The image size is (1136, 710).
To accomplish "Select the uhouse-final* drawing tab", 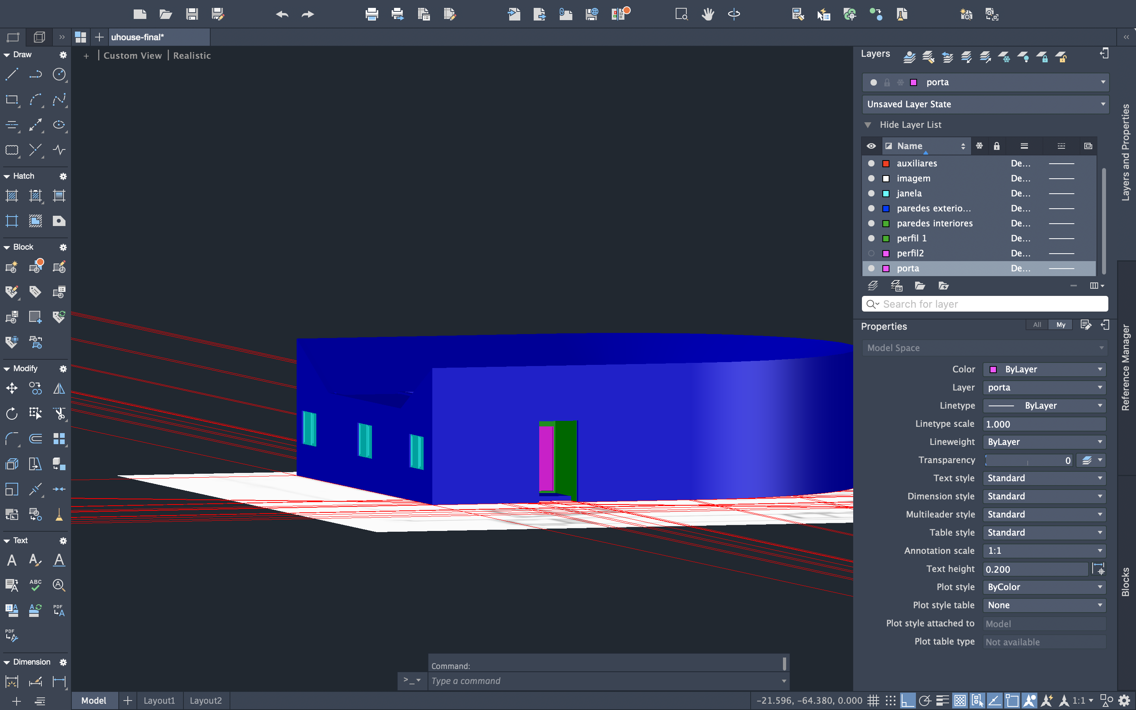I will (159, 37).
